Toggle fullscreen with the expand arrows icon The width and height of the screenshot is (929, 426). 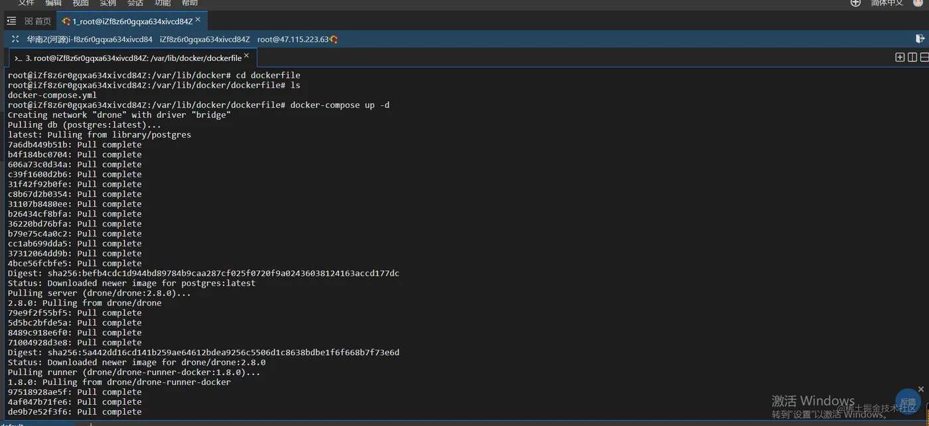[x=15, y=39]
